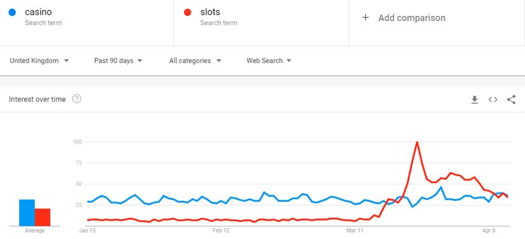The width and height of the screenshot is (525, 239).
Task: Click the slots peak at 100
Action: 417,142
